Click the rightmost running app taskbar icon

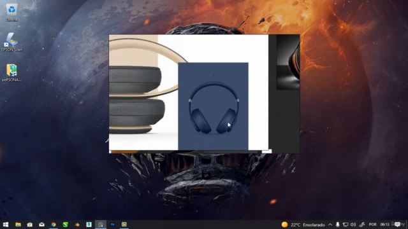click(124, 225)
